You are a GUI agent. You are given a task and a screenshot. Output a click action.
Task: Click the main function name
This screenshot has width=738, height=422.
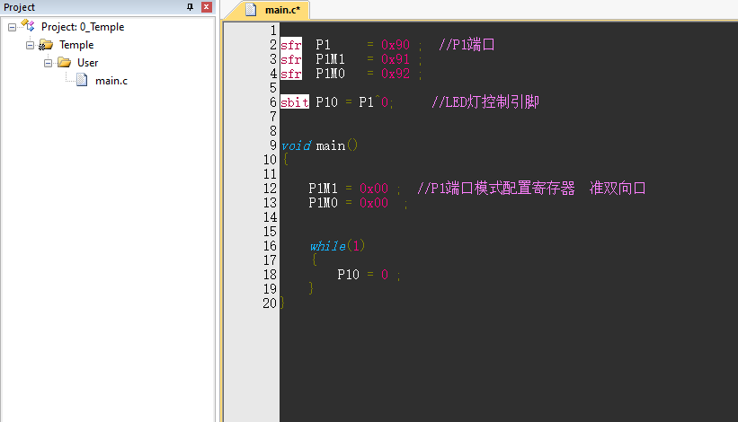(x=331, y=146)
